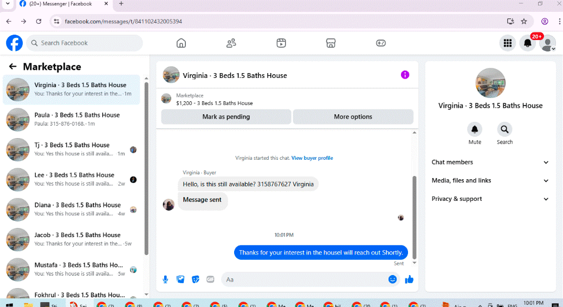The image size is (563, 307).
Task: Attach a photo with the image icon
Action: tap(180, 279)
